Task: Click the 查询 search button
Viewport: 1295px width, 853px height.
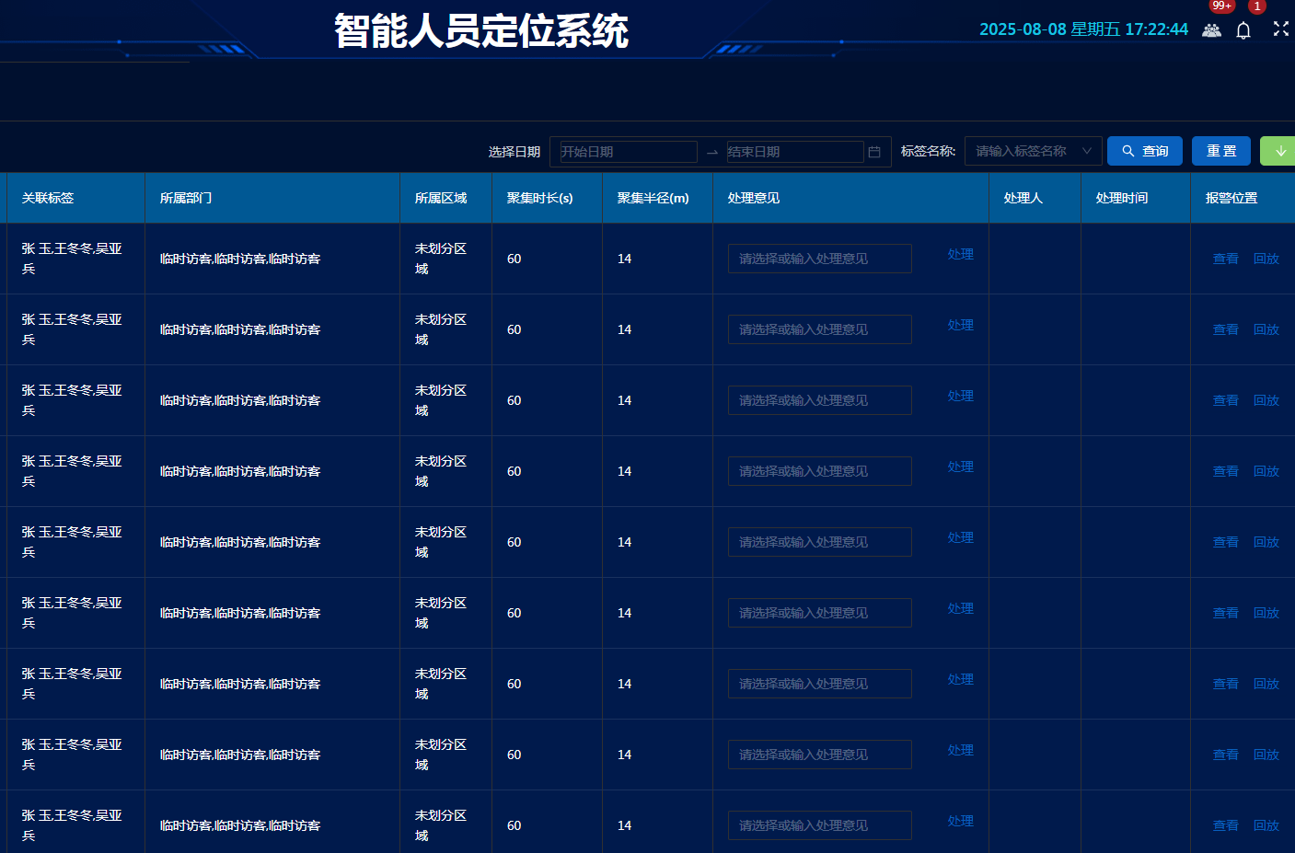Action: click(x=1145, y=151)
